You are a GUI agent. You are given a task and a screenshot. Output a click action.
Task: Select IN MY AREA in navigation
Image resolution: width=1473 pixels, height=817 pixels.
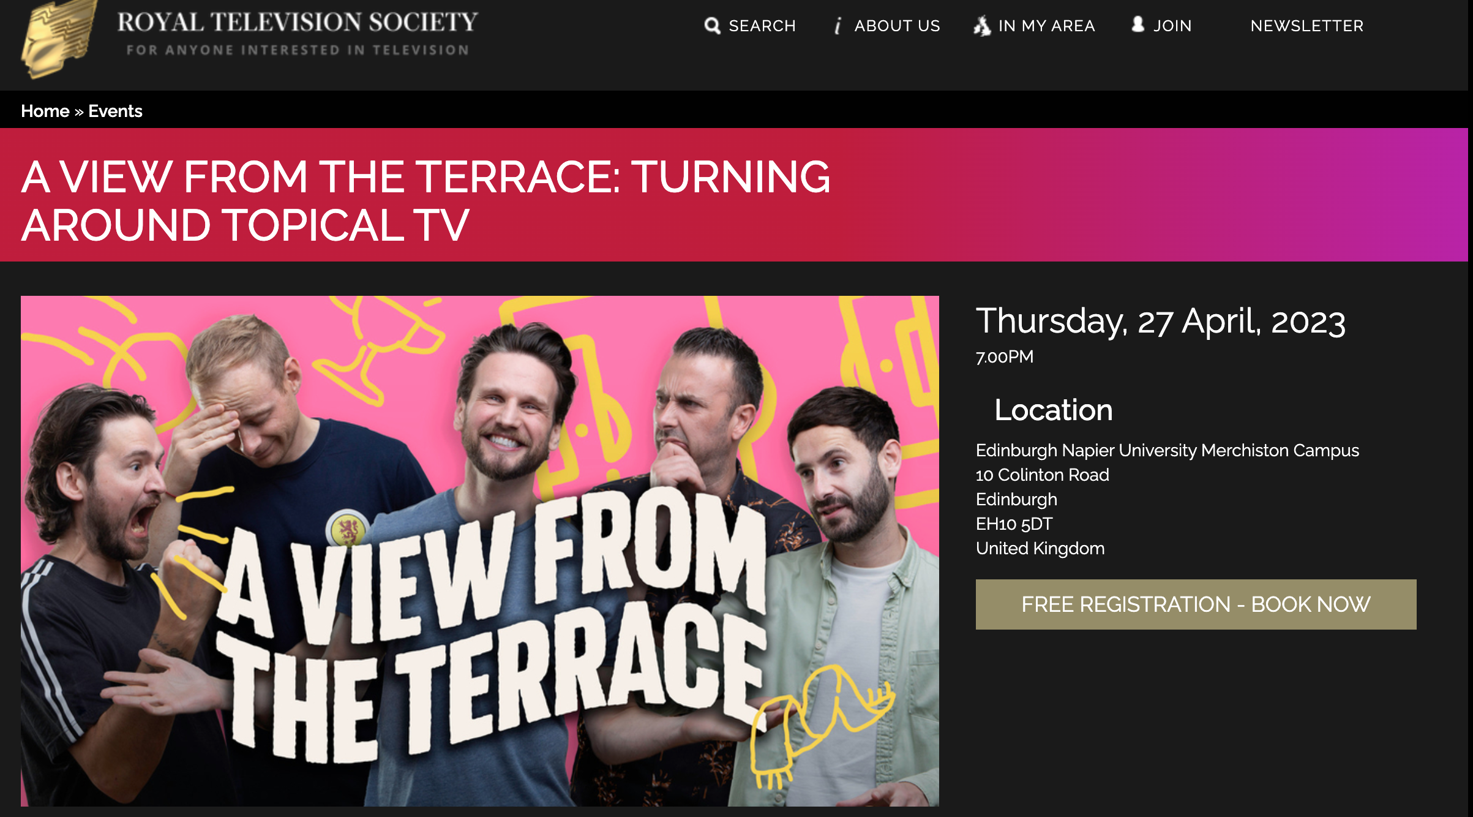click(1046, 26)
